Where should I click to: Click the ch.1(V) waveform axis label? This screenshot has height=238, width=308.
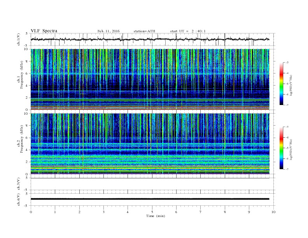[19, 39]
